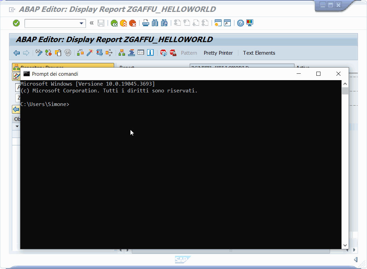Click the Pretty Printer button
This screenshot has width=367, height=269.
pyautogui.click(x=218, y=53)
